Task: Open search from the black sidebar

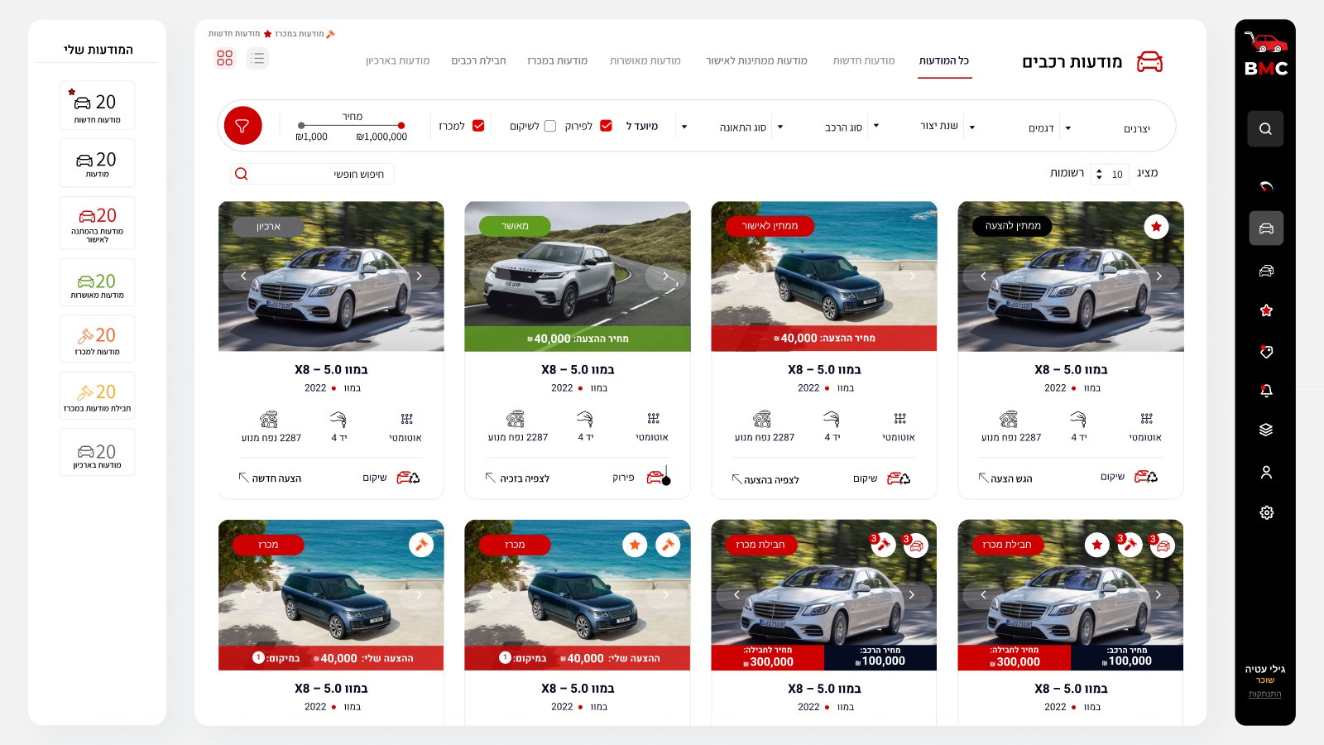Action: [x=1265, y=128]
